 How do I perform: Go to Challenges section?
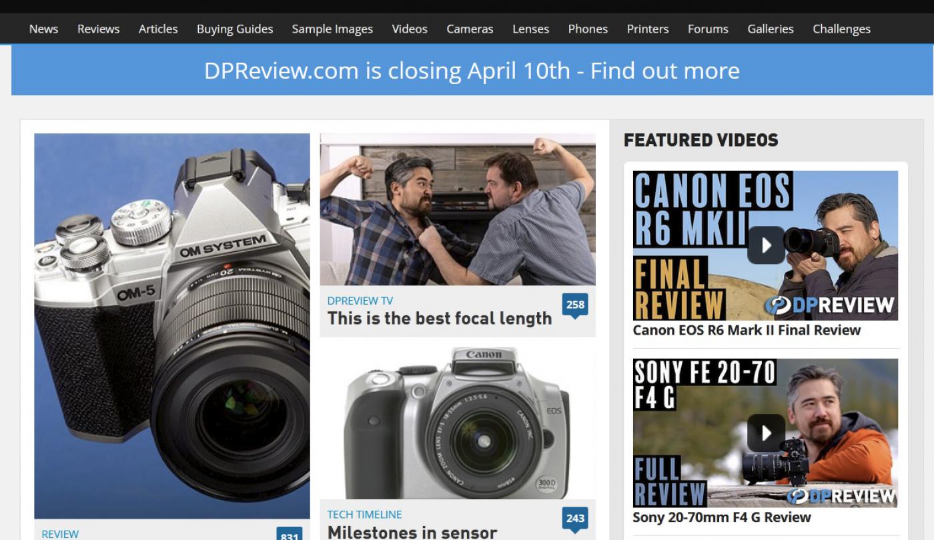pyautogui.click(x=841, y=29)
